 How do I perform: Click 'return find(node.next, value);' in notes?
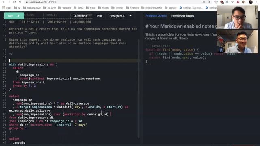click(x=178, y=58)
